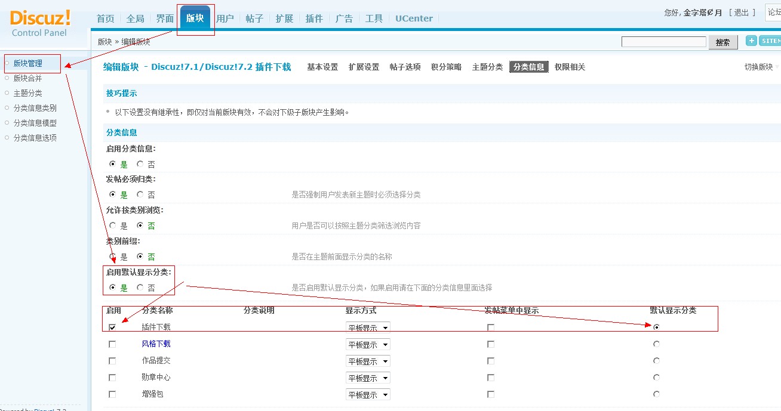Select the 分类信息 tab

click(529, 67)
